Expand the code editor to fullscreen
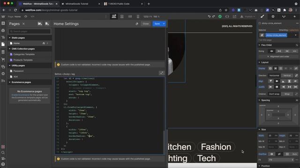Viewport: 300px width, 168px height. click(162, 73)
